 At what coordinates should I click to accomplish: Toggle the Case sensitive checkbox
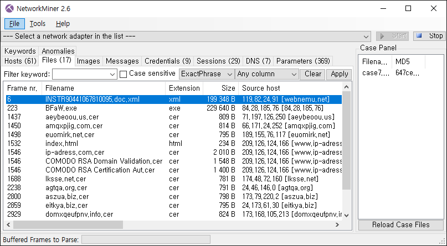[x=123, y=74]
